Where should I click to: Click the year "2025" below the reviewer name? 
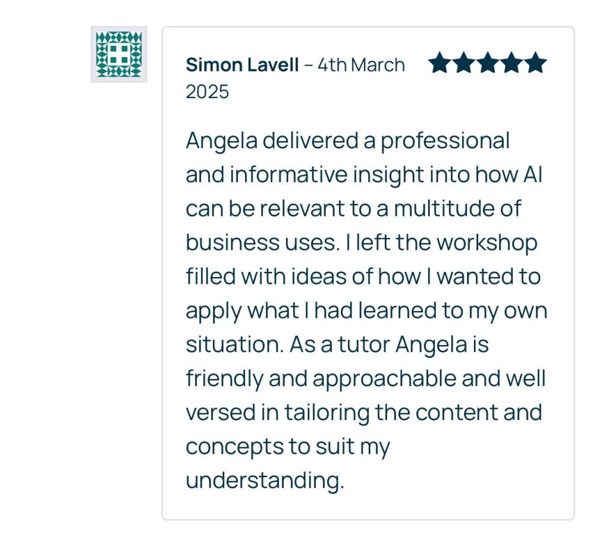tap(207, 92)
